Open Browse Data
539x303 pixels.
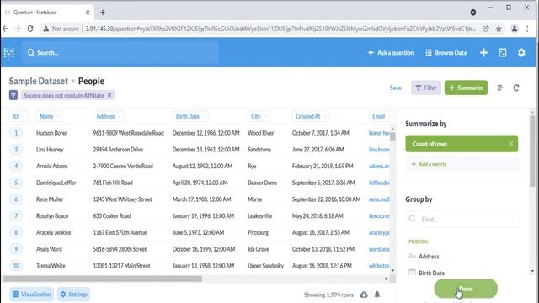pos(446,52)
